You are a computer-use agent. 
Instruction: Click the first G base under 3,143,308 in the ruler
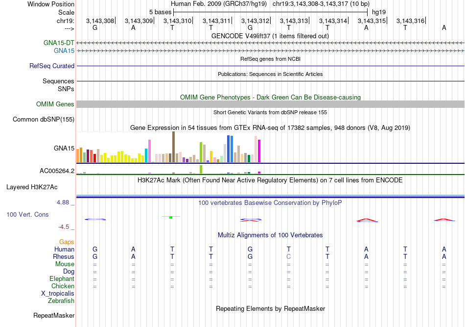click(x=95, y=27)
